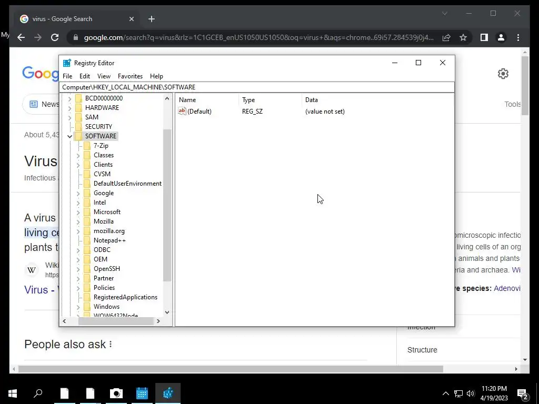Select the (Default) string value icon
Image resolution: width=539 pixels, height=404 pixels.
pos(182,111)
